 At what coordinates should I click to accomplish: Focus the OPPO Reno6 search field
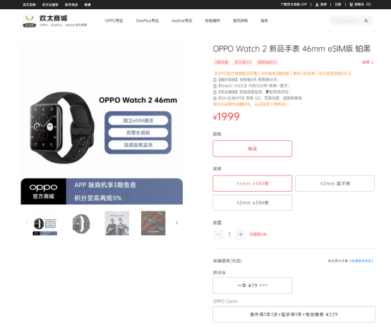pos(347,20)
